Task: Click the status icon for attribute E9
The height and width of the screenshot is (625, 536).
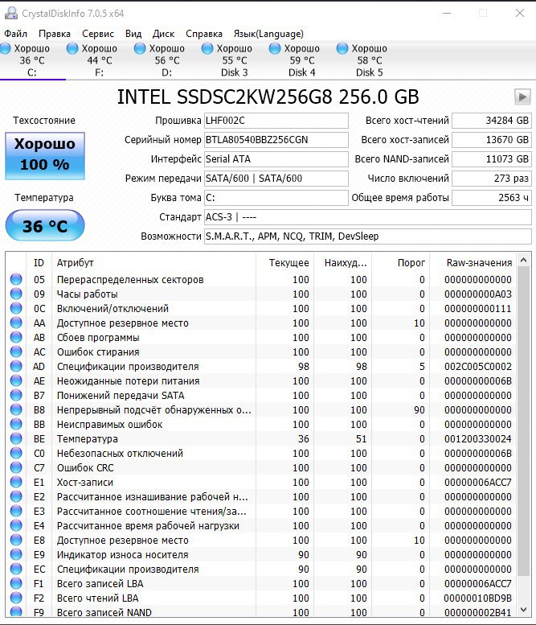Action: point(16,554)
